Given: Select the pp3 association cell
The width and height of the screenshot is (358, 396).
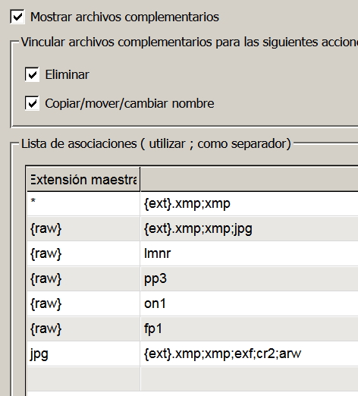Looking at the screenshot, I should coord(249,278).
